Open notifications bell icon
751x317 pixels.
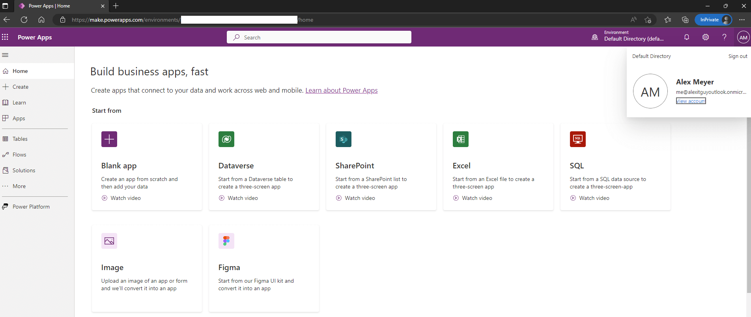click(687, 37)
